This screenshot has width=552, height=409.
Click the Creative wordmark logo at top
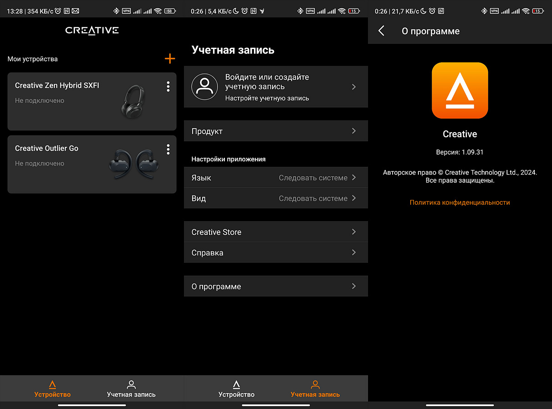pos(92,30)
